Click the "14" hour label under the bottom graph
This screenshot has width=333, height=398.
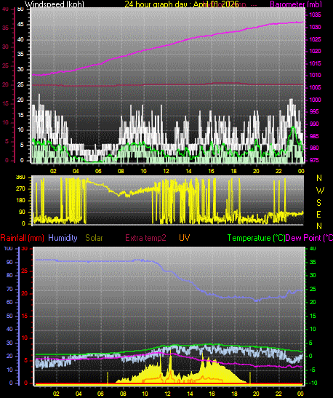click(190, 394)
